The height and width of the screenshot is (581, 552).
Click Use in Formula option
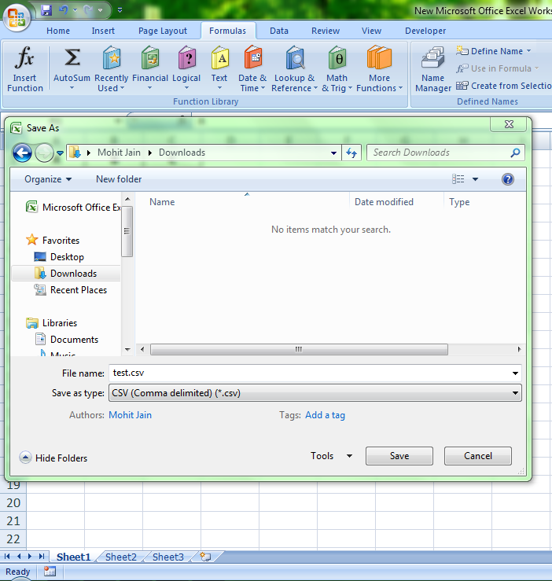click(x=498, y=68)
